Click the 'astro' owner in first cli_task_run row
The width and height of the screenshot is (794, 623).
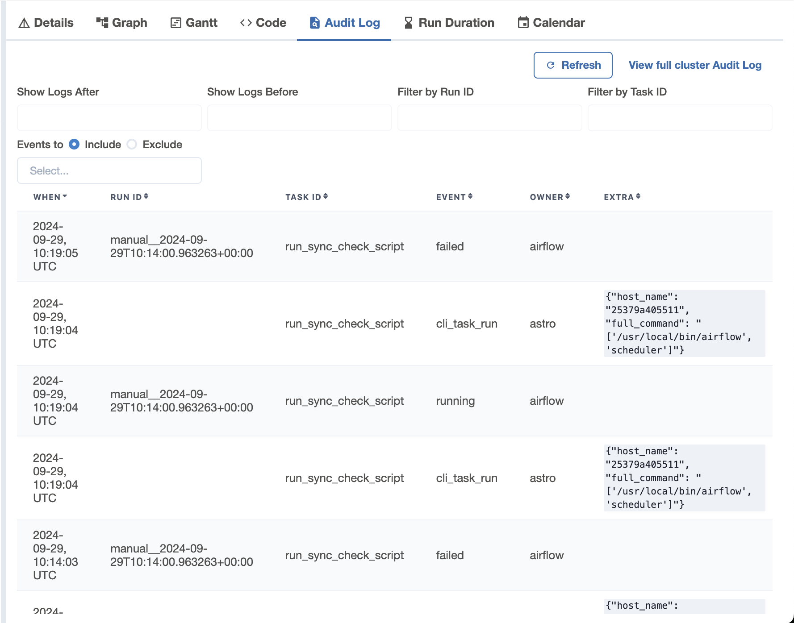pos(543,324)
